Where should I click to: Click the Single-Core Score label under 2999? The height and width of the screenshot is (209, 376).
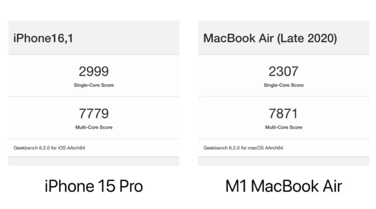tap(94, 85)
